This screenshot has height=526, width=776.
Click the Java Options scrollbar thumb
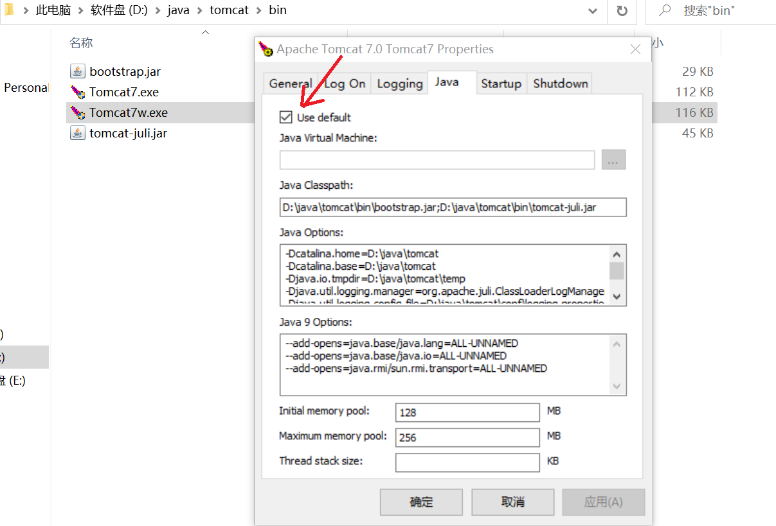pos(617,270)
